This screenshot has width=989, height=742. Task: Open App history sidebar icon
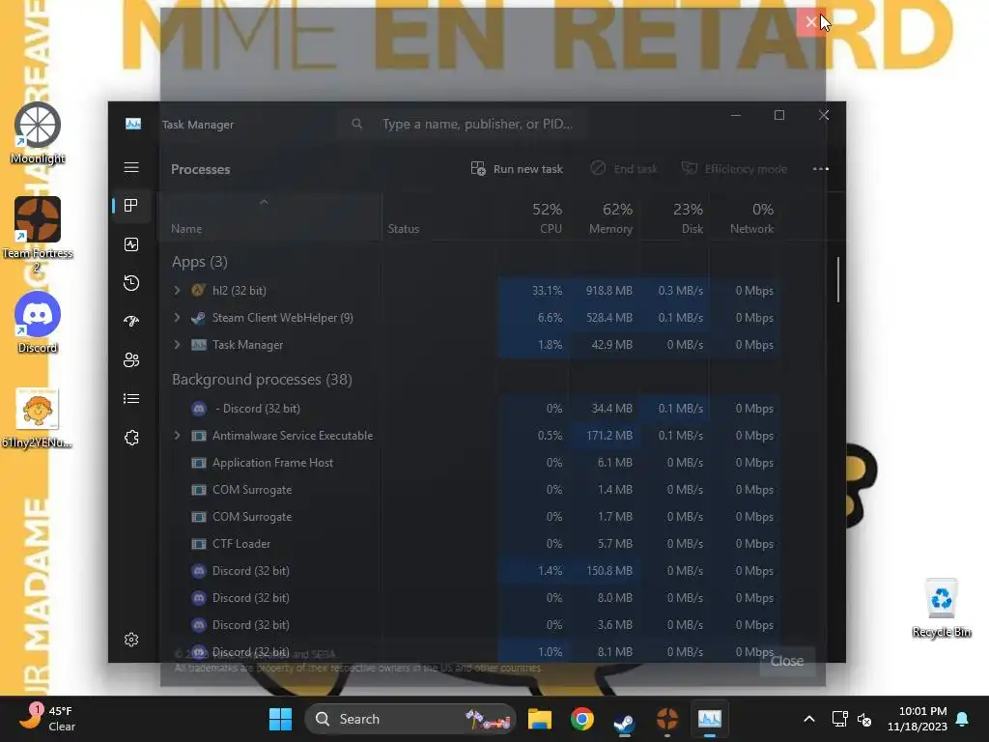coord(131,283)
